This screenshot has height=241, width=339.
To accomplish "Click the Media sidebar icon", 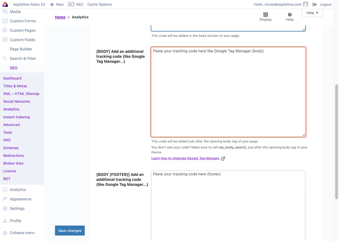I will pyautogui.click(x=5, y=12).
